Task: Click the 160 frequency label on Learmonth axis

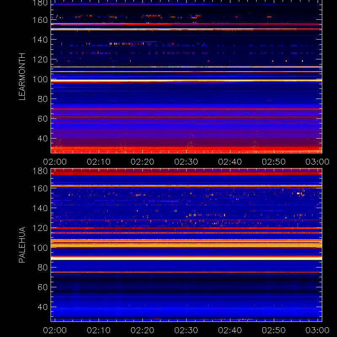Action: click(x=40, y=20)
